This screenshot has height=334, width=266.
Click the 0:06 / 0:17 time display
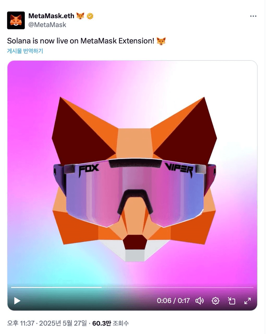(x=173, y=301)
